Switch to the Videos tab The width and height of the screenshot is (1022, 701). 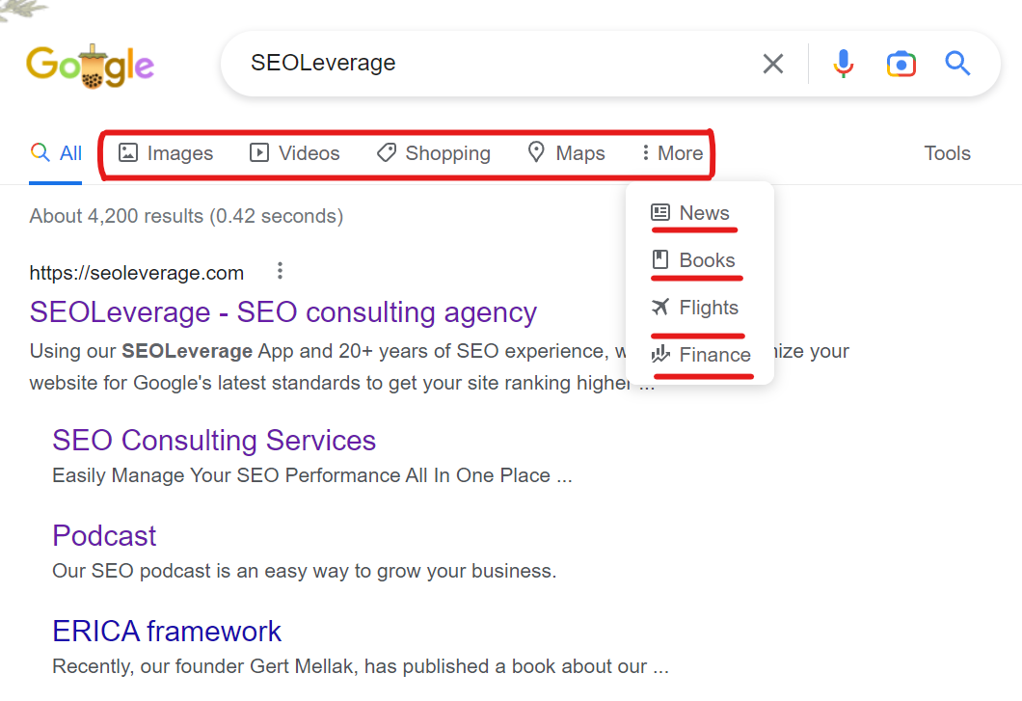pyautogui.click(x=295, y=153)
